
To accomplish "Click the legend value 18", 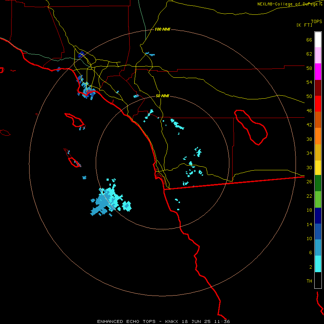I will (x=309, y=210).
